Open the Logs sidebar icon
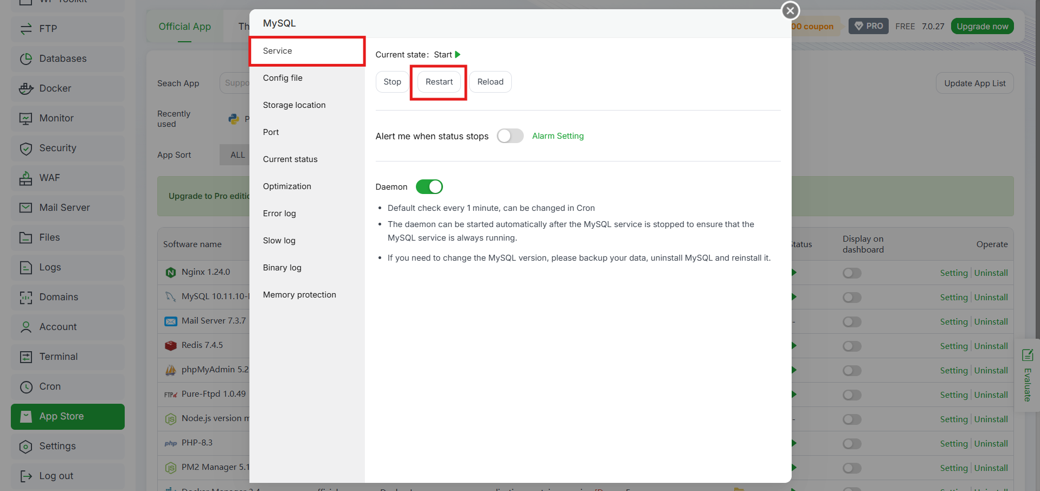Image resolution: width=1040 pixels, height=491 pixels. pyautogui.click(x=26, y=267)
